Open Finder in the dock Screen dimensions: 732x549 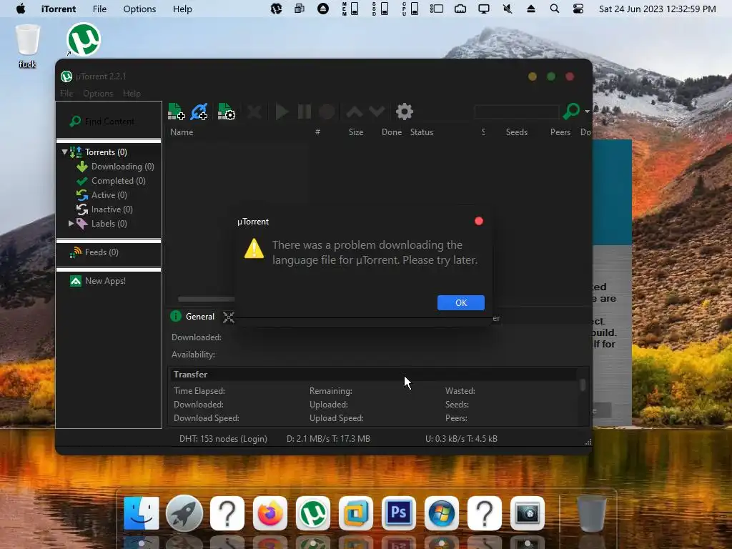tap(142, 513)
